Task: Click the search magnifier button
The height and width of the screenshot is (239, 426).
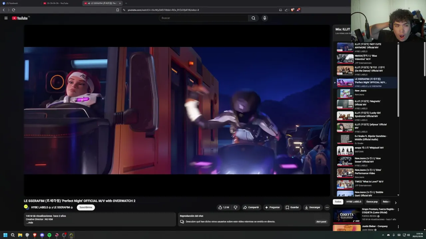Action: coord(253,18)
